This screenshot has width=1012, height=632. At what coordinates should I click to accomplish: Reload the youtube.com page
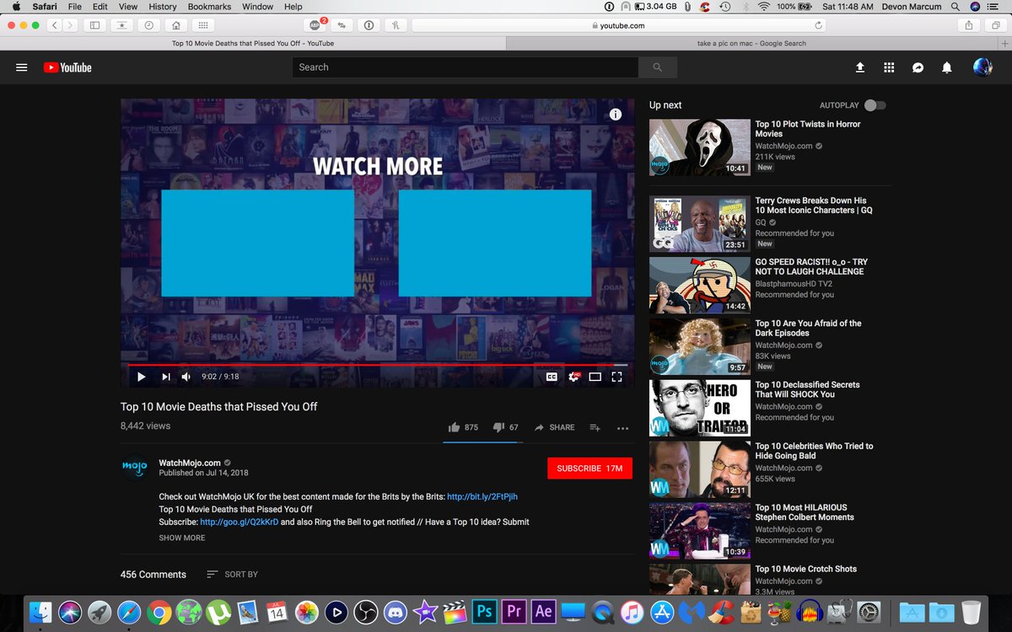tap(818, 25)
